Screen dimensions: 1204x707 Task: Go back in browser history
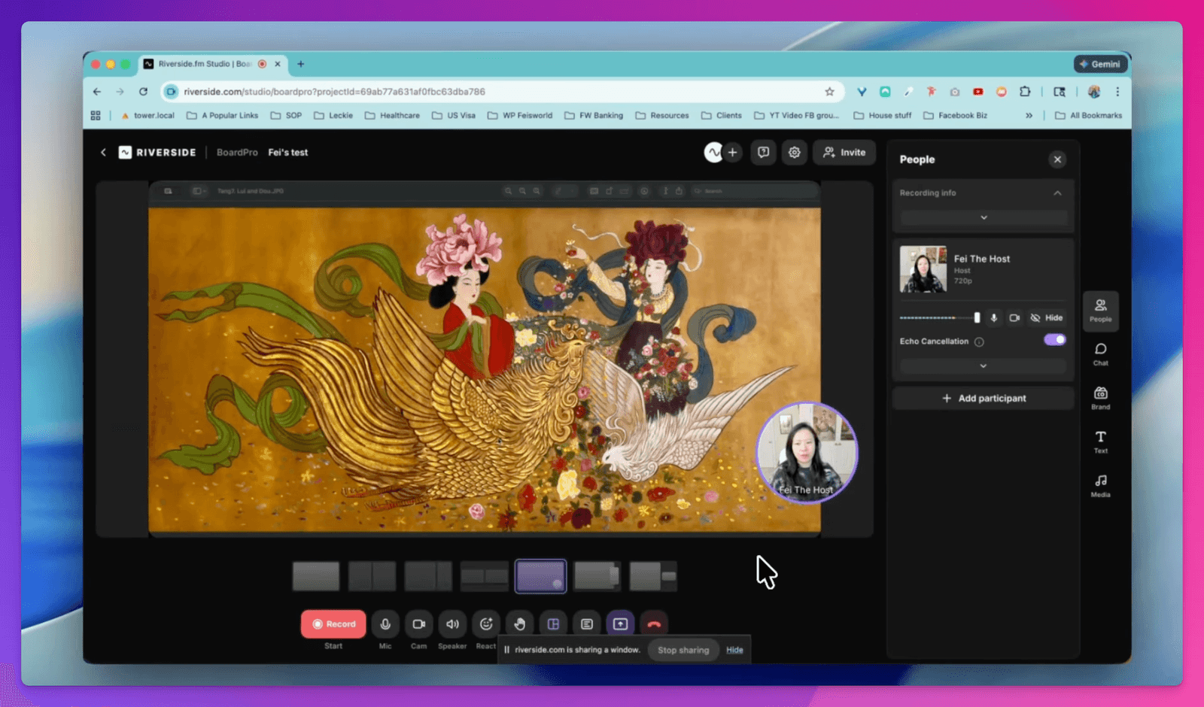pos(97,92)
